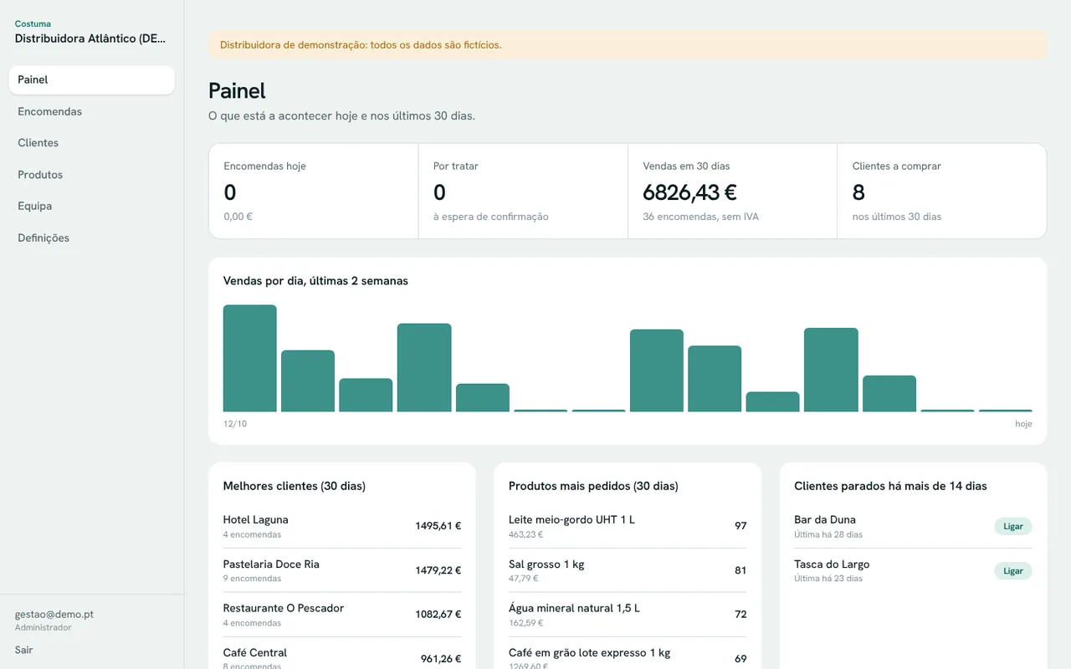Go to Encomendas in the sidebar
1071x669 pixels.
coord(92,111)
